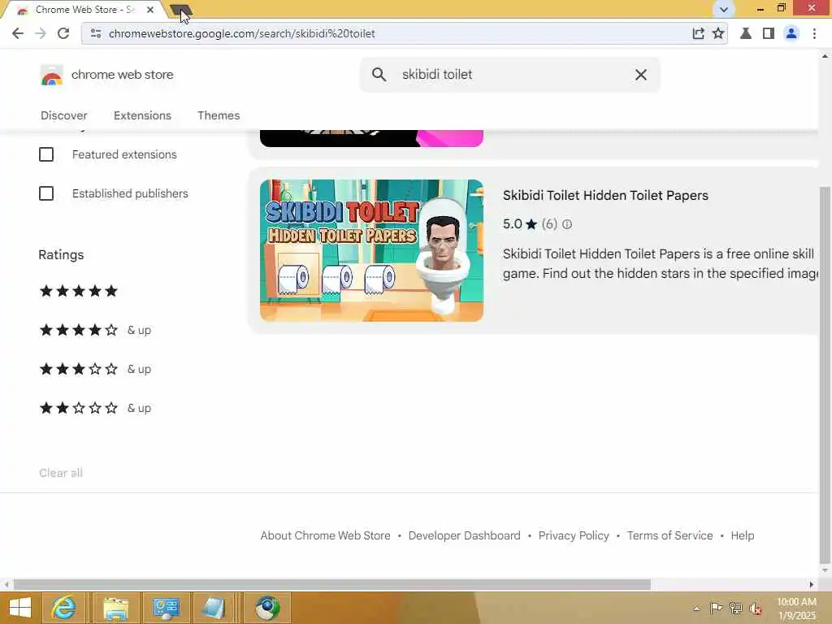Click the rating info icon next to (6)
The image size is (832, 624).
[x=566, y=224]
